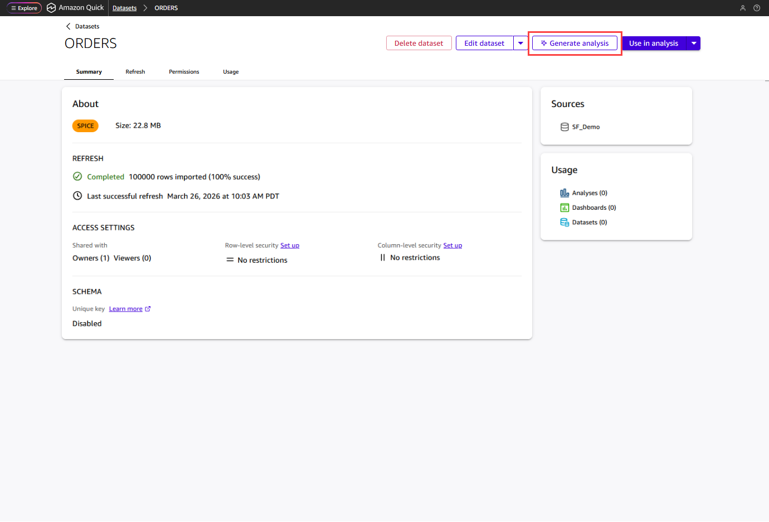Navigate back using the Datasets chevron
Viewport: 769px width, 522px height.
pyautogui.click(x=69, y=26)
